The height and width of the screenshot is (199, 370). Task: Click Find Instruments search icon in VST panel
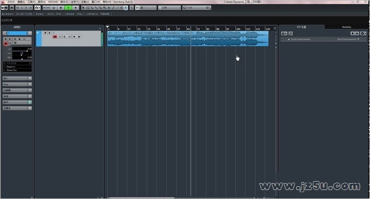click(x=291, y=33)
